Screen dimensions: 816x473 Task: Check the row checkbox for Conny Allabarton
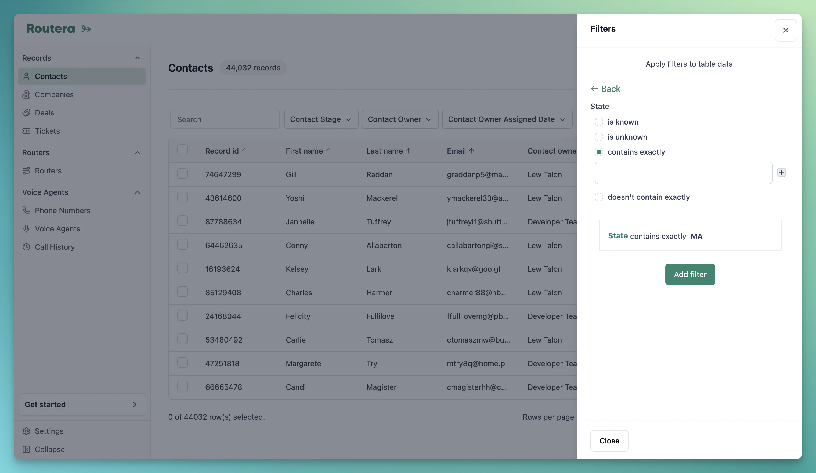(183, 245)
